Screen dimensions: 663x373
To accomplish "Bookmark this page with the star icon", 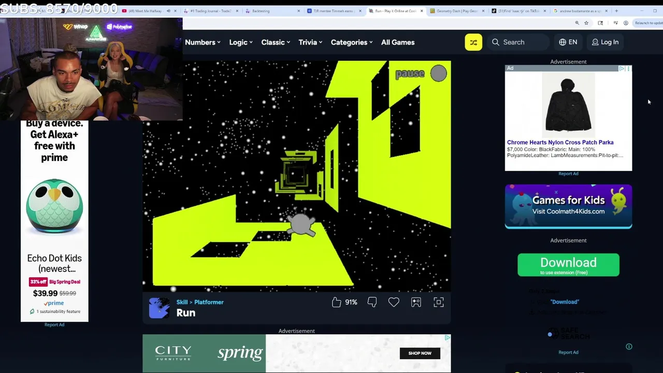I will pyautogui.click(x=586, y=23).
